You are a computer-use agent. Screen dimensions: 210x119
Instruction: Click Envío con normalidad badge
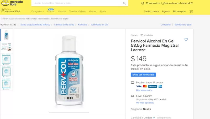coord(143,75)
